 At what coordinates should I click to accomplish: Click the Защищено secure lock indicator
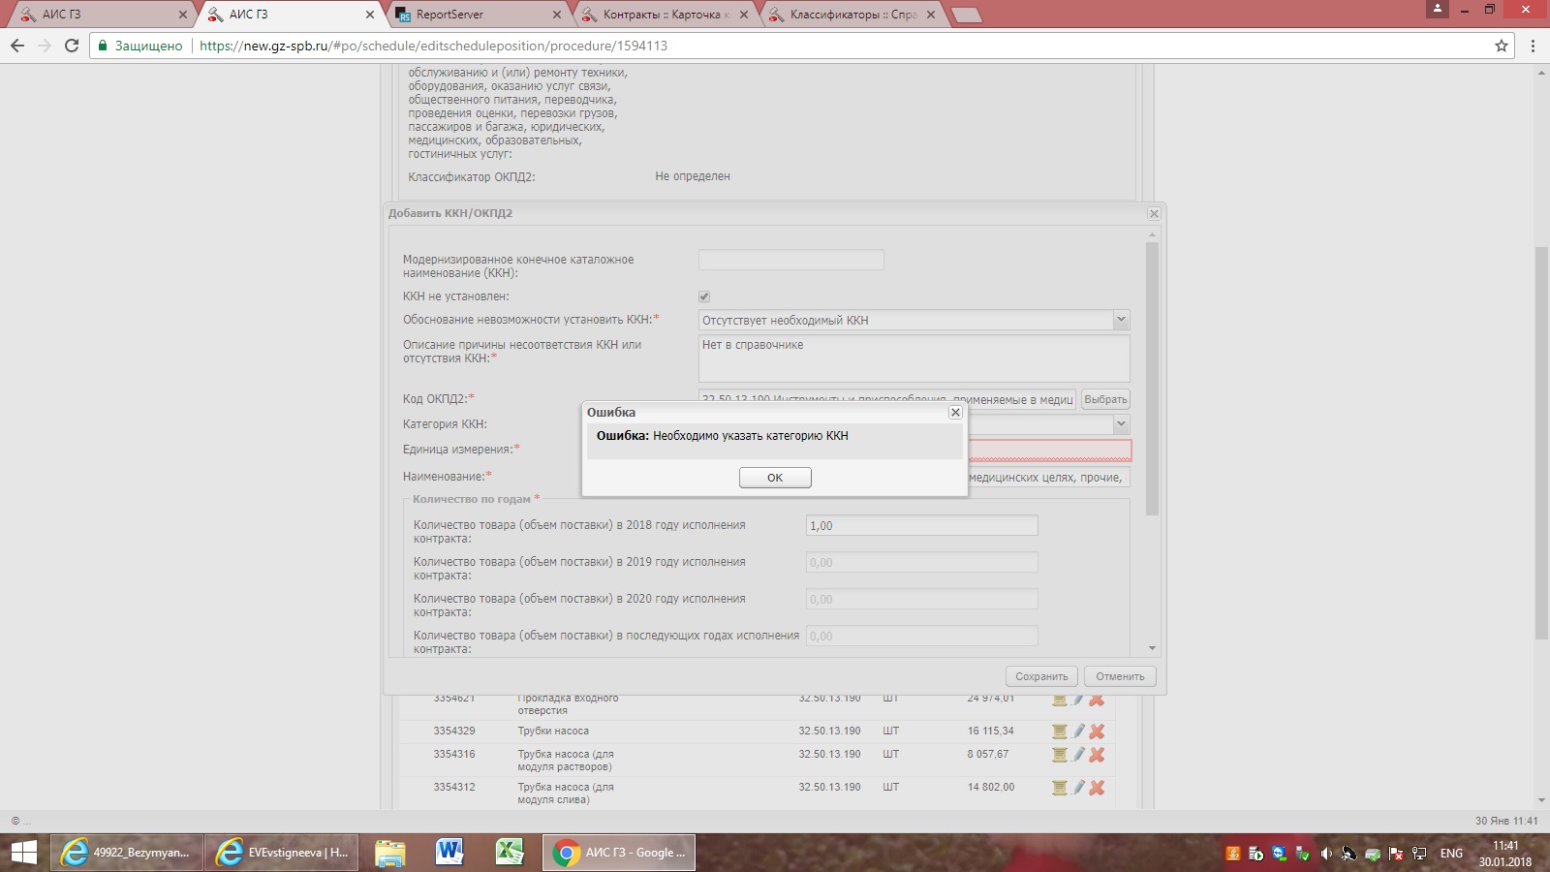[x=140, y=46]
